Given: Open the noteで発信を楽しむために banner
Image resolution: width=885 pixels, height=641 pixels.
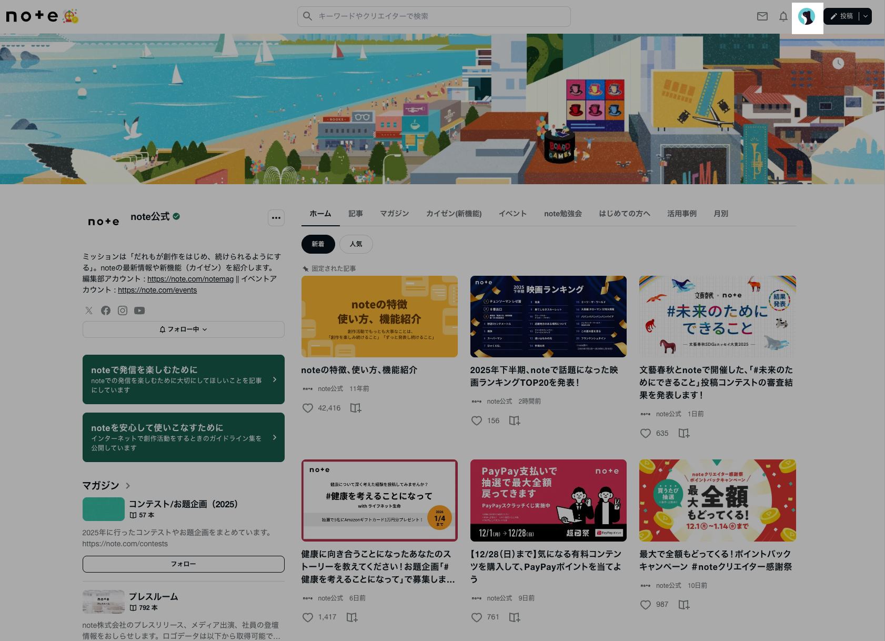Looking at the screenshot, I should point(183,379).
